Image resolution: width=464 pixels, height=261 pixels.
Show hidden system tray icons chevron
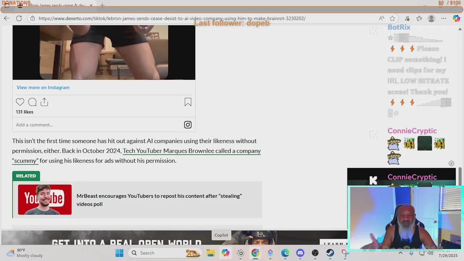(400, 253)
